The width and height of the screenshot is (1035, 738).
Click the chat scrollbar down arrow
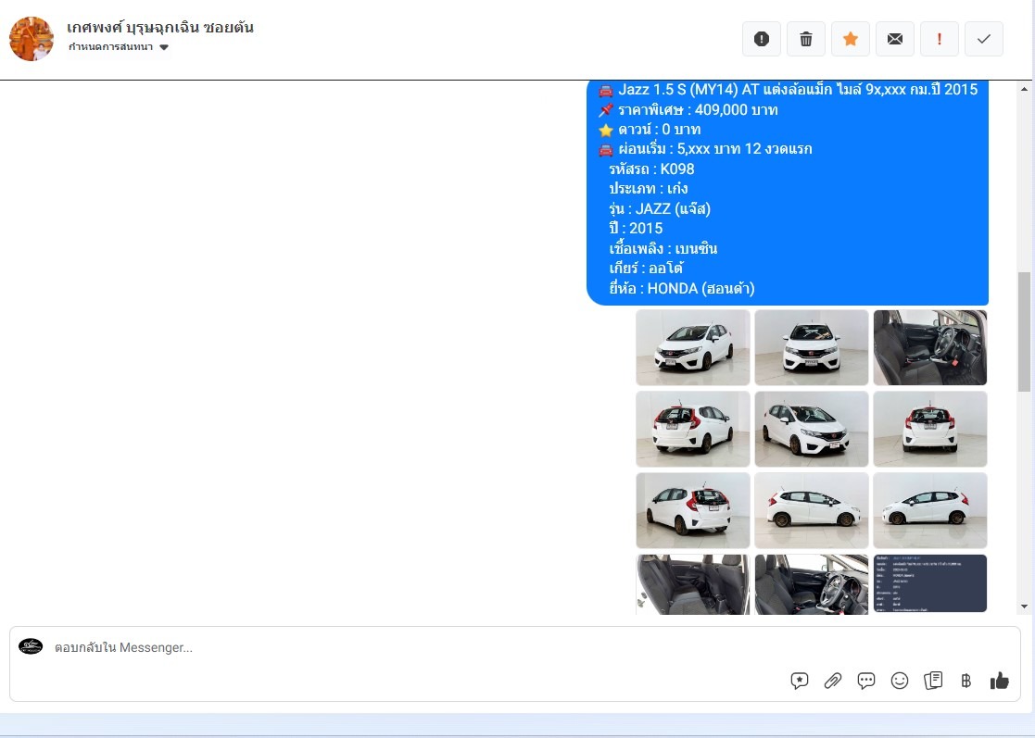pyautogui.click(x=1025, y=607)
